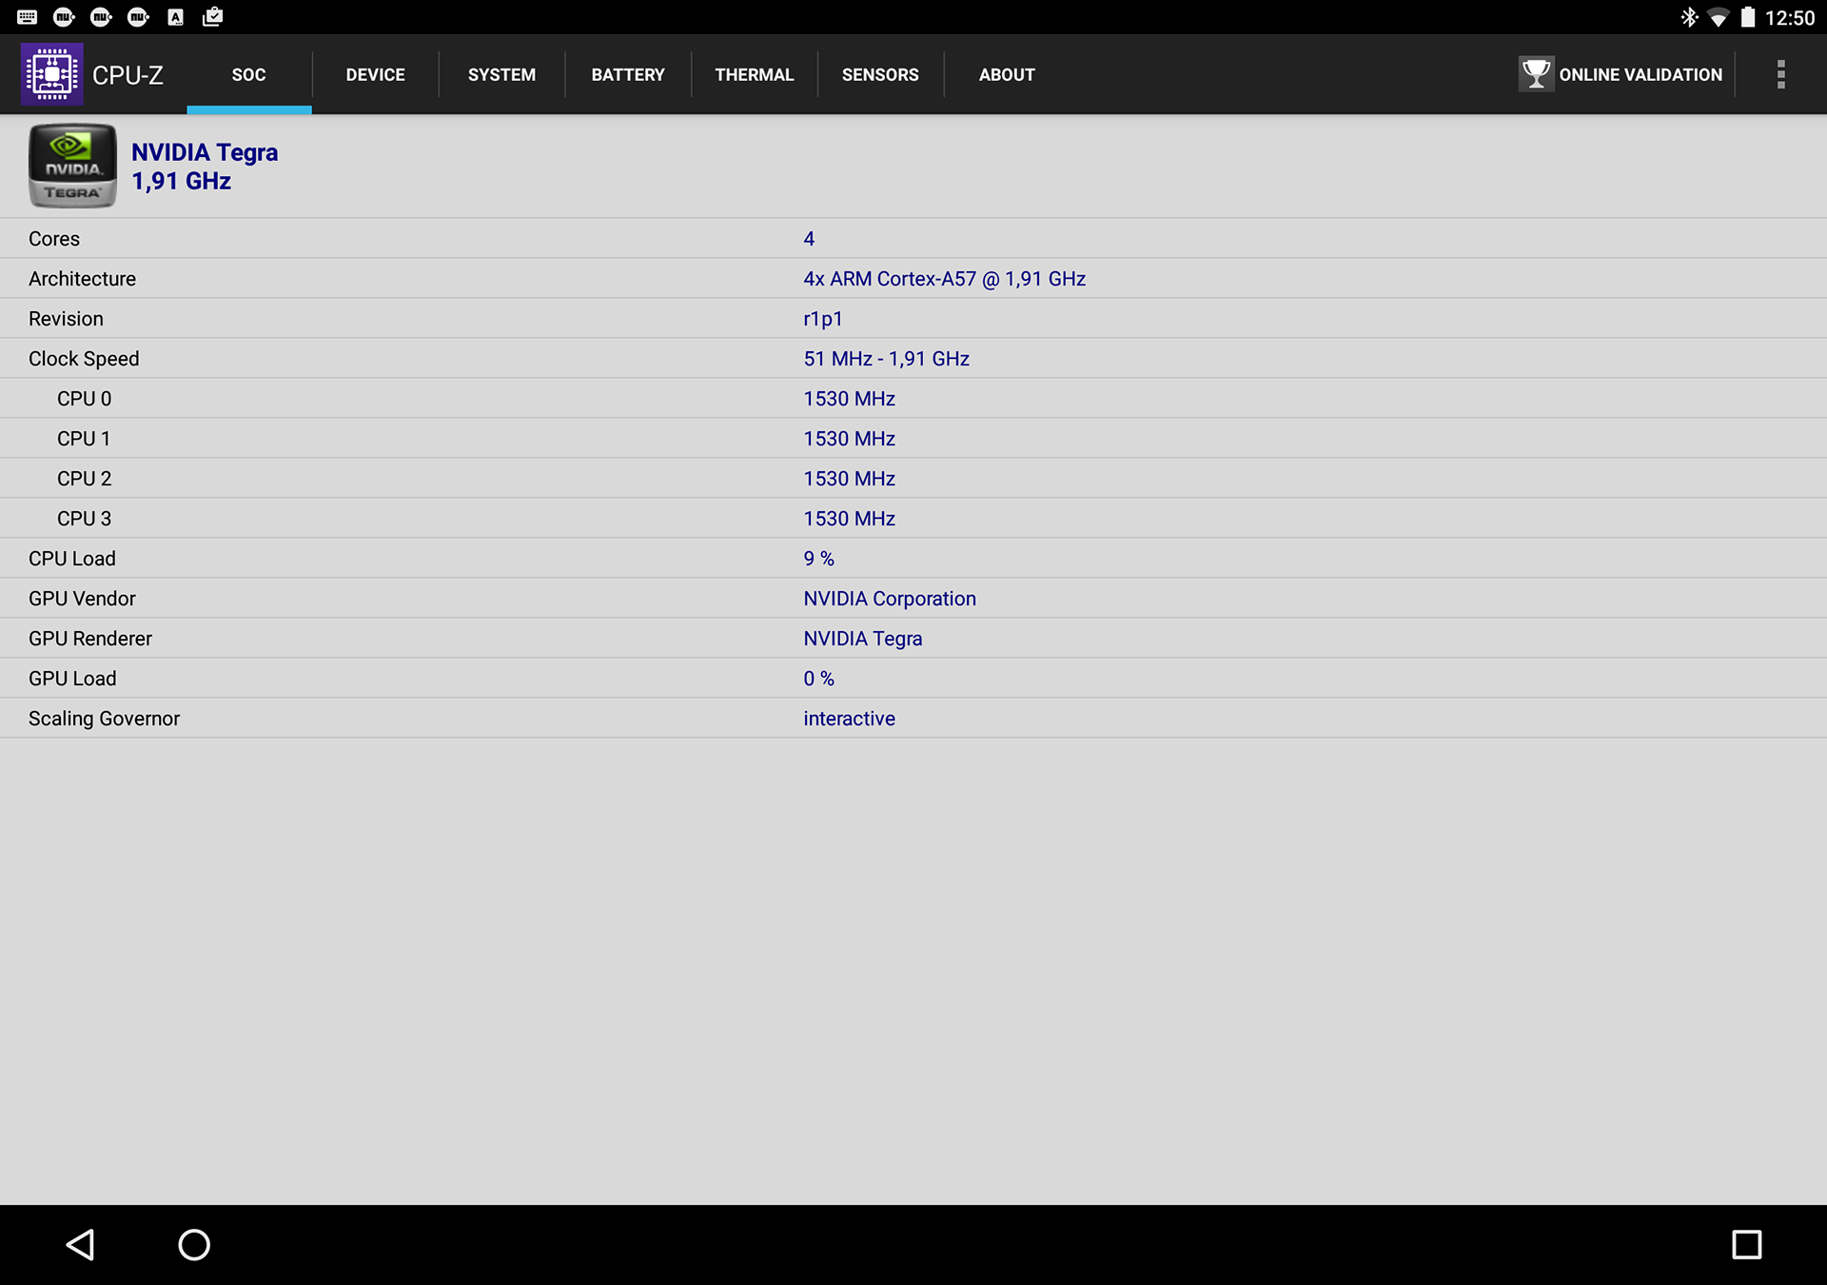Tap the Bluetooth status icon
The height and width of the screenshot is (1285, 1827).
click(1689, 17)
